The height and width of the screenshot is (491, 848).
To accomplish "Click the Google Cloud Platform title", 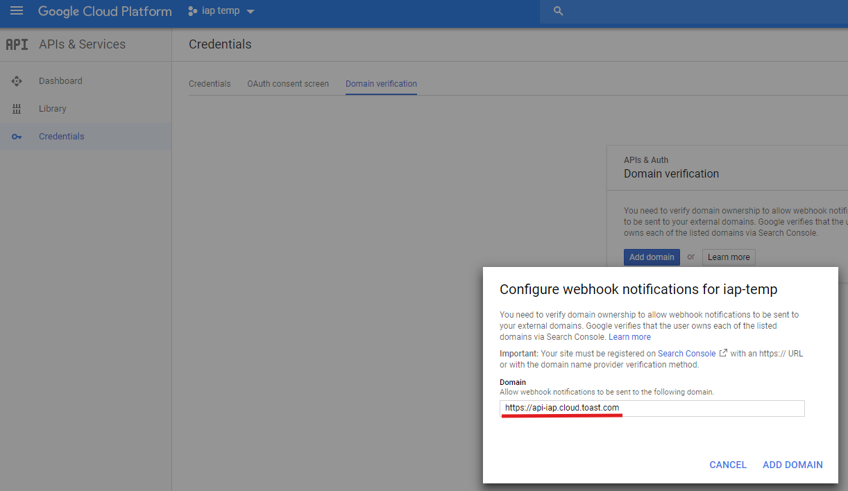I will [x=105, y=12].
